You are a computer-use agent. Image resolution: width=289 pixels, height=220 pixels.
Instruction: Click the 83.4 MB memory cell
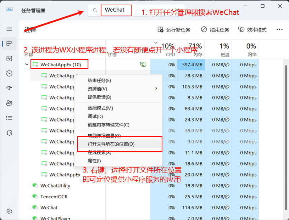(191, 109)
